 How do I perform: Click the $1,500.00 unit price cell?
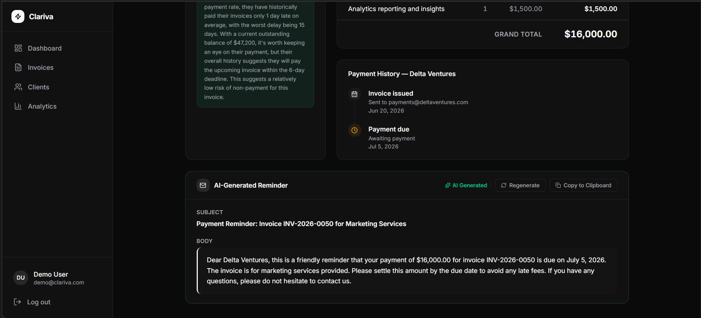click(x=525, y=9)
